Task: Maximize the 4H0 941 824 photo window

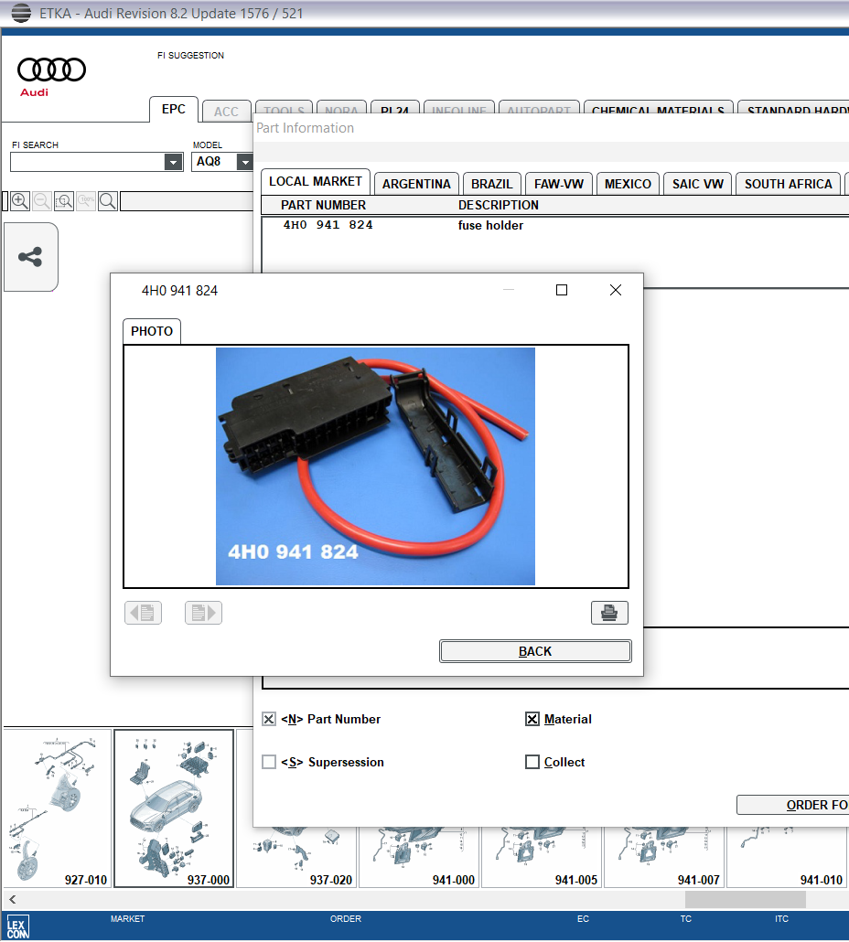Action: pos(562,290)
